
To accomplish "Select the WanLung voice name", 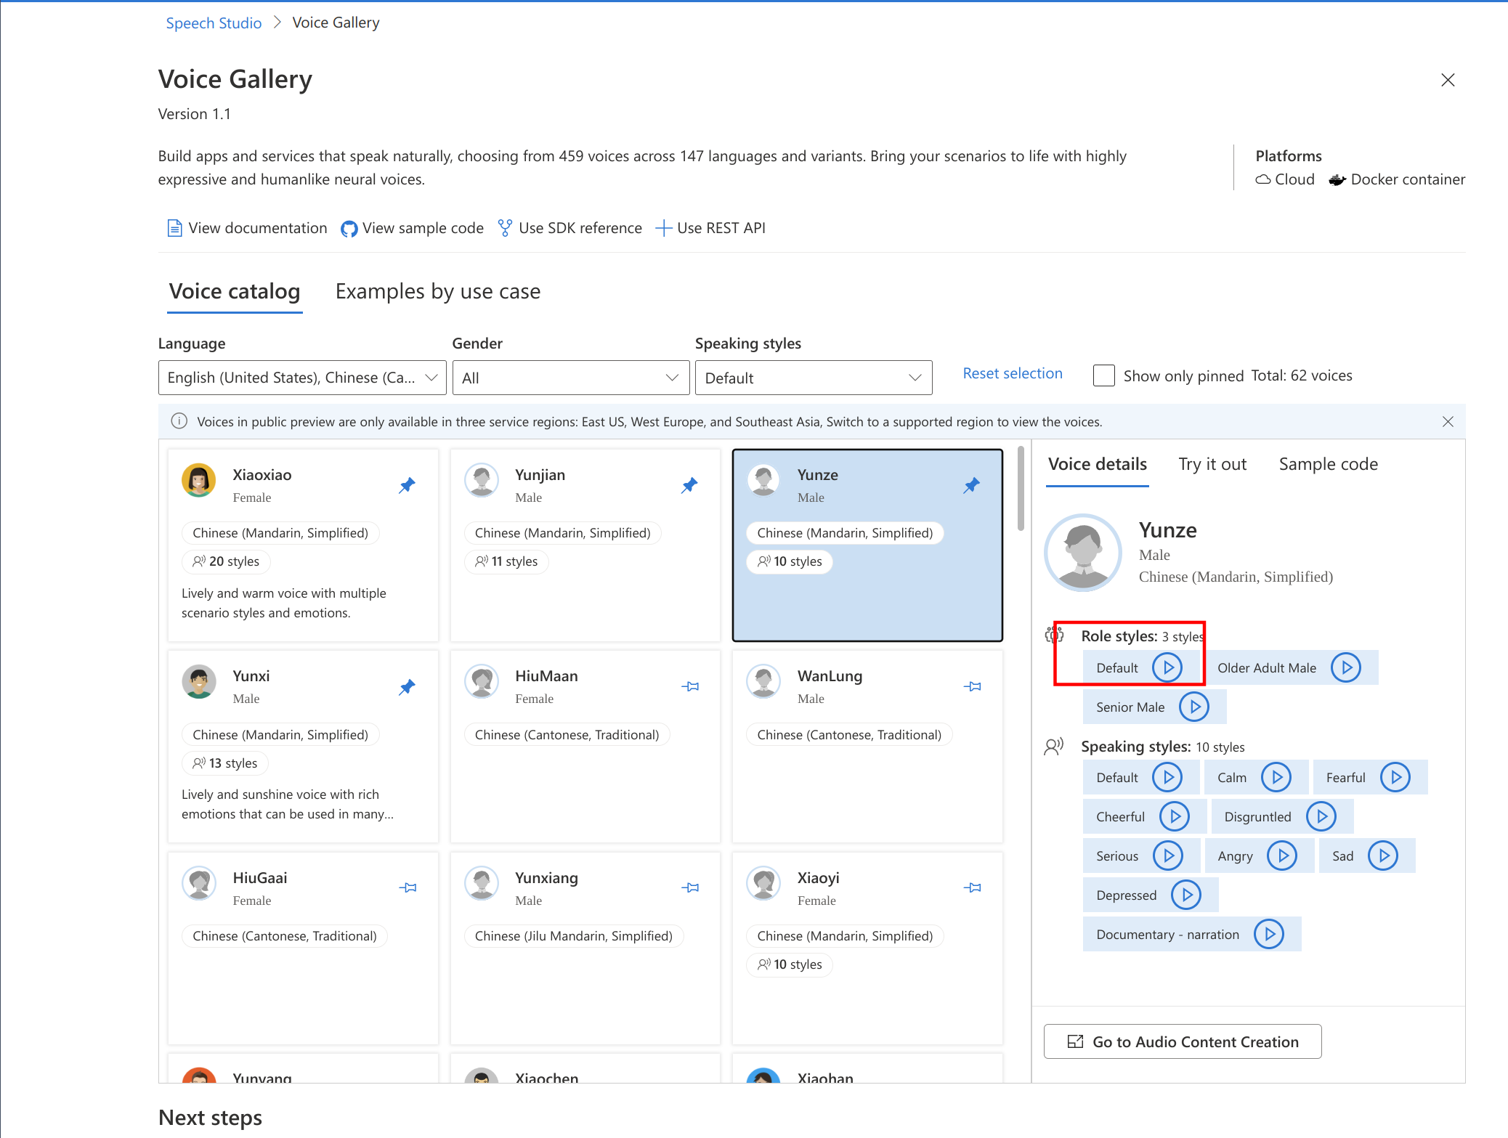I will pos(830,675).
